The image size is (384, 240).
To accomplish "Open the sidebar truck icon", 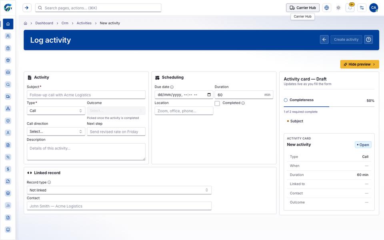I will coord(8,96).
